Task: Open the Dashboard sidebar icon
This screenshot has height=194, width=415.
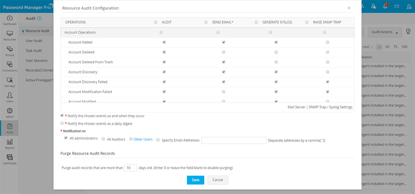Action: 9,20
